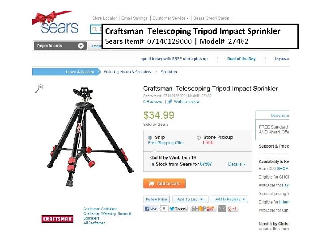The width and height of the screenshot is (322, 241).
Task: Click the Facebook Like icon
Action: tap(151, 208)
